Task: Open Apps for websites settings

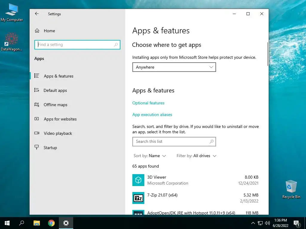Action: (x=77, y=119)
